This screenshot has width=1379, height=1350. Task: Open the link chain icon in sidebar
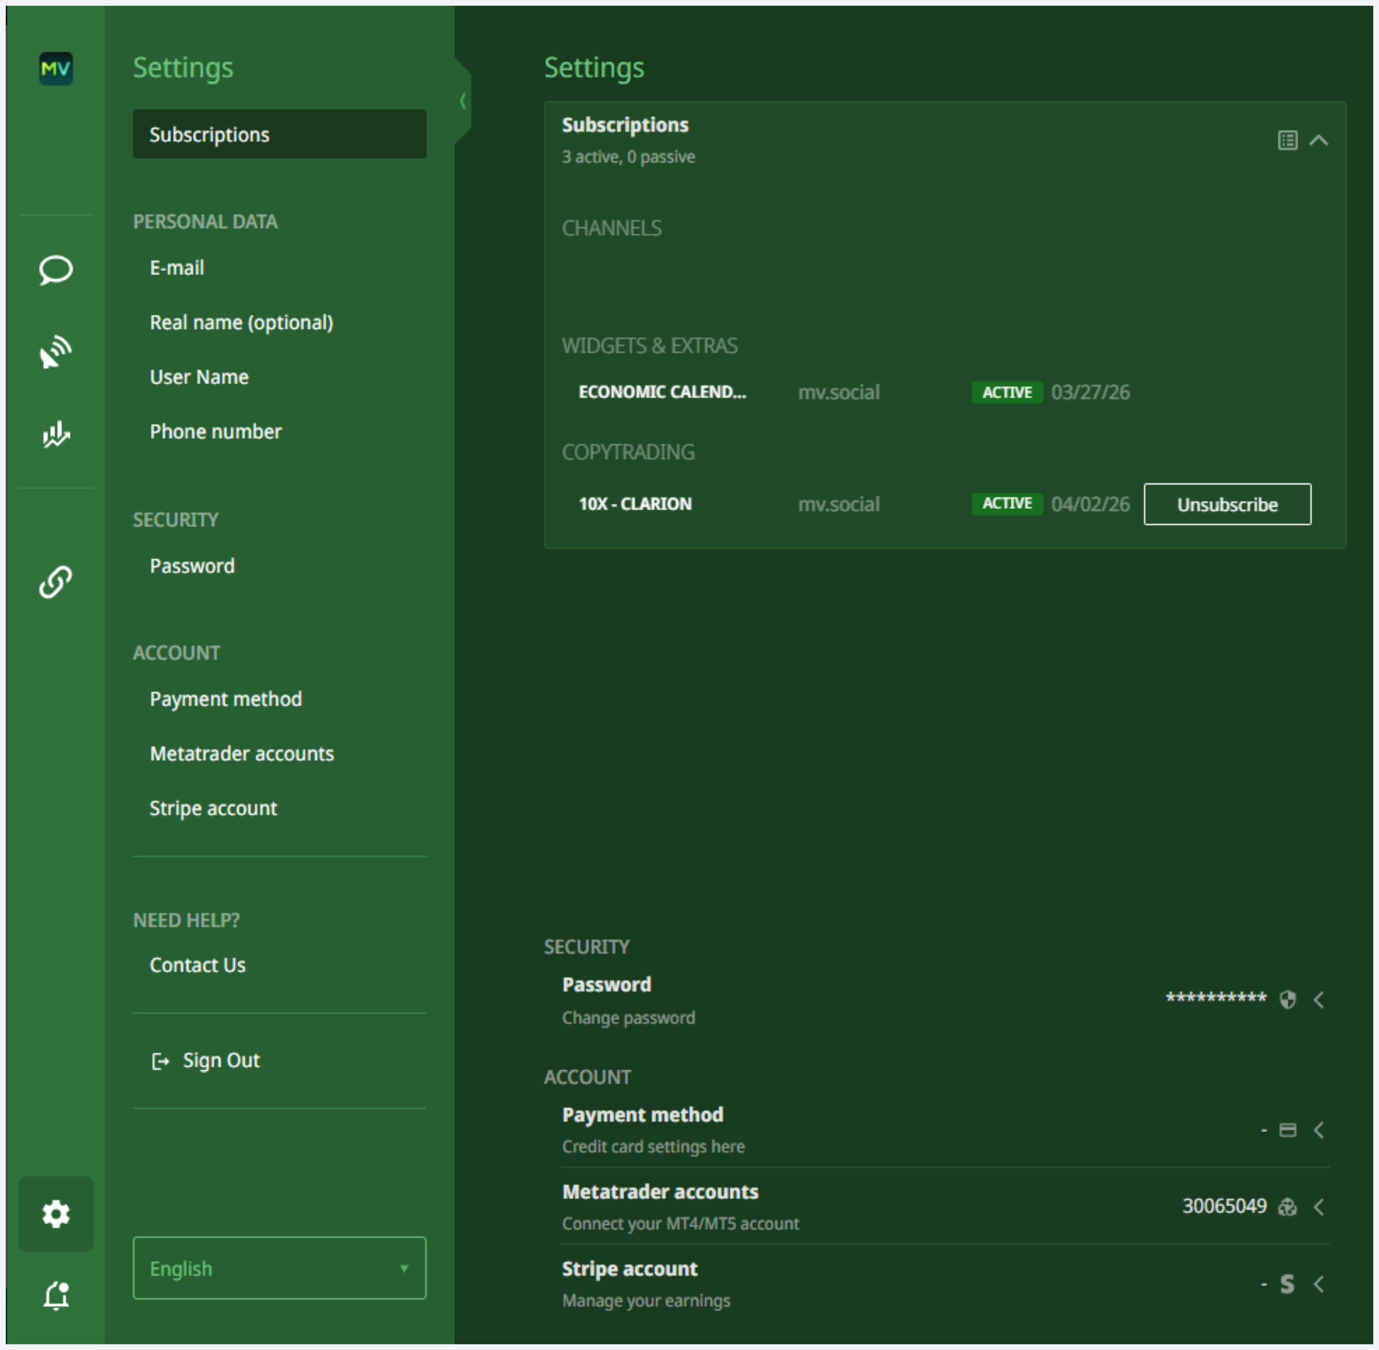56,581
